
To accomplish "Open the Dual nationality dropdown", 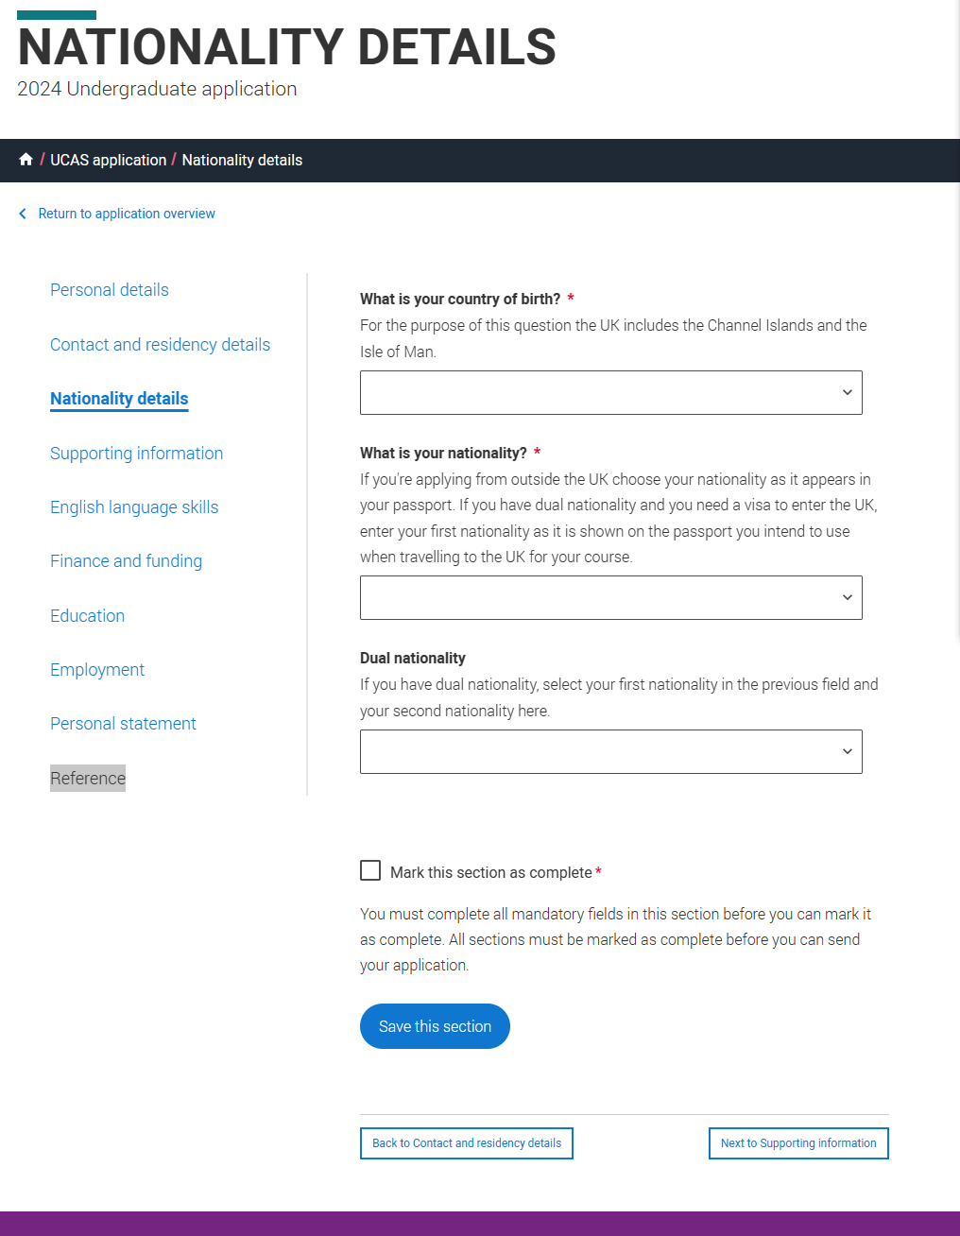I will [610, 751].
